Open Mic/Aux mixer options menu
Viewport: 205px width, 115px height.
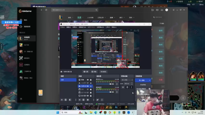[x=117, y=84]
